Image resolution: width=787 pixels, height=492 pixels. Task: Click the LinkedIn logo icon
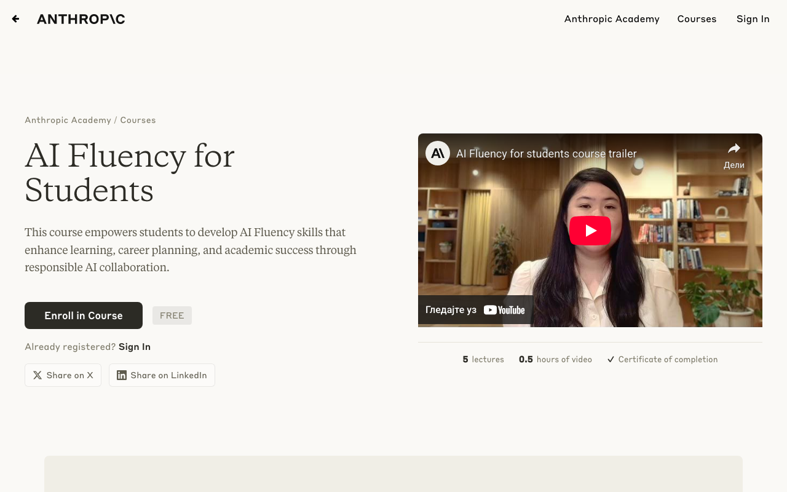pyautogui.click(x=122, y=375)
